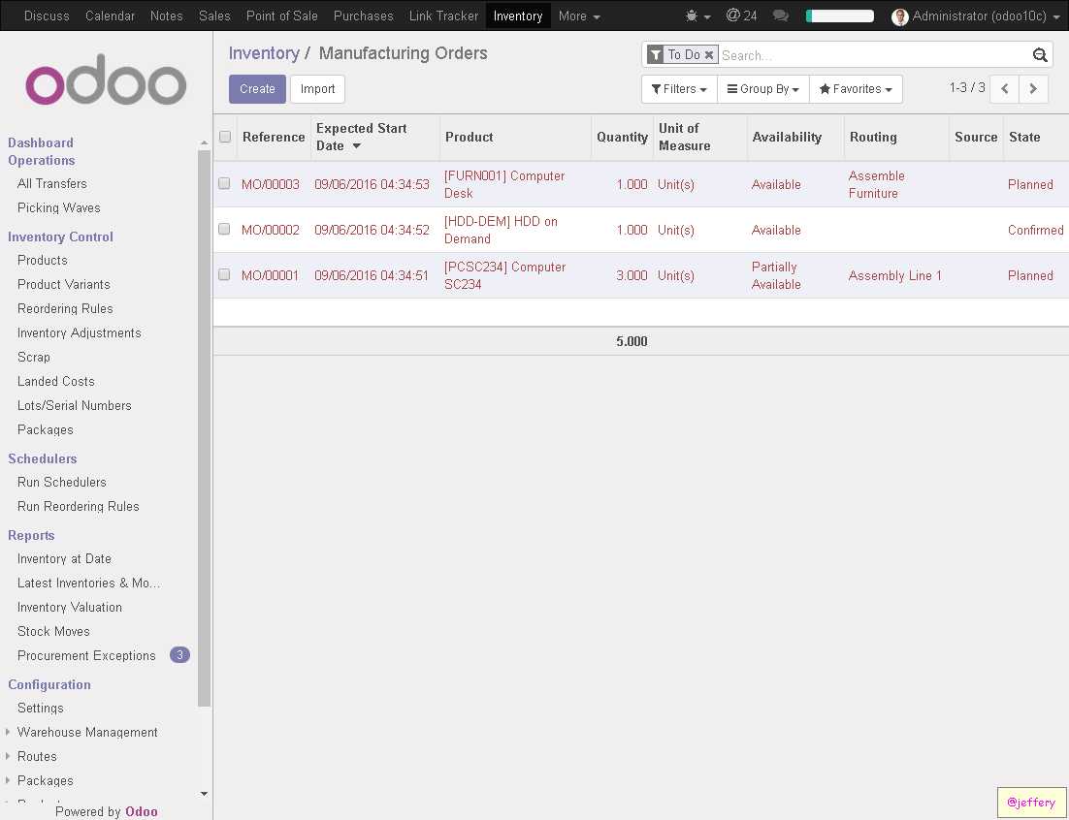This screenshot has width=1069, height=820.
Task: Open the Calendar menu
Action: (x=110, y=16)
